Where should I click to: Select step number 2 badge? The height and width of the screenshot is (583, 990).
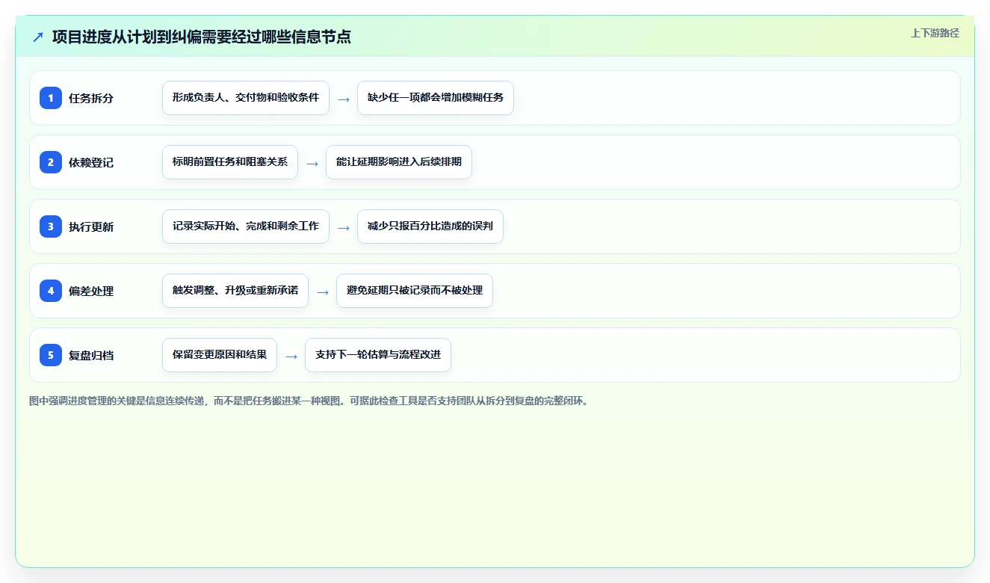coord(51,162)
